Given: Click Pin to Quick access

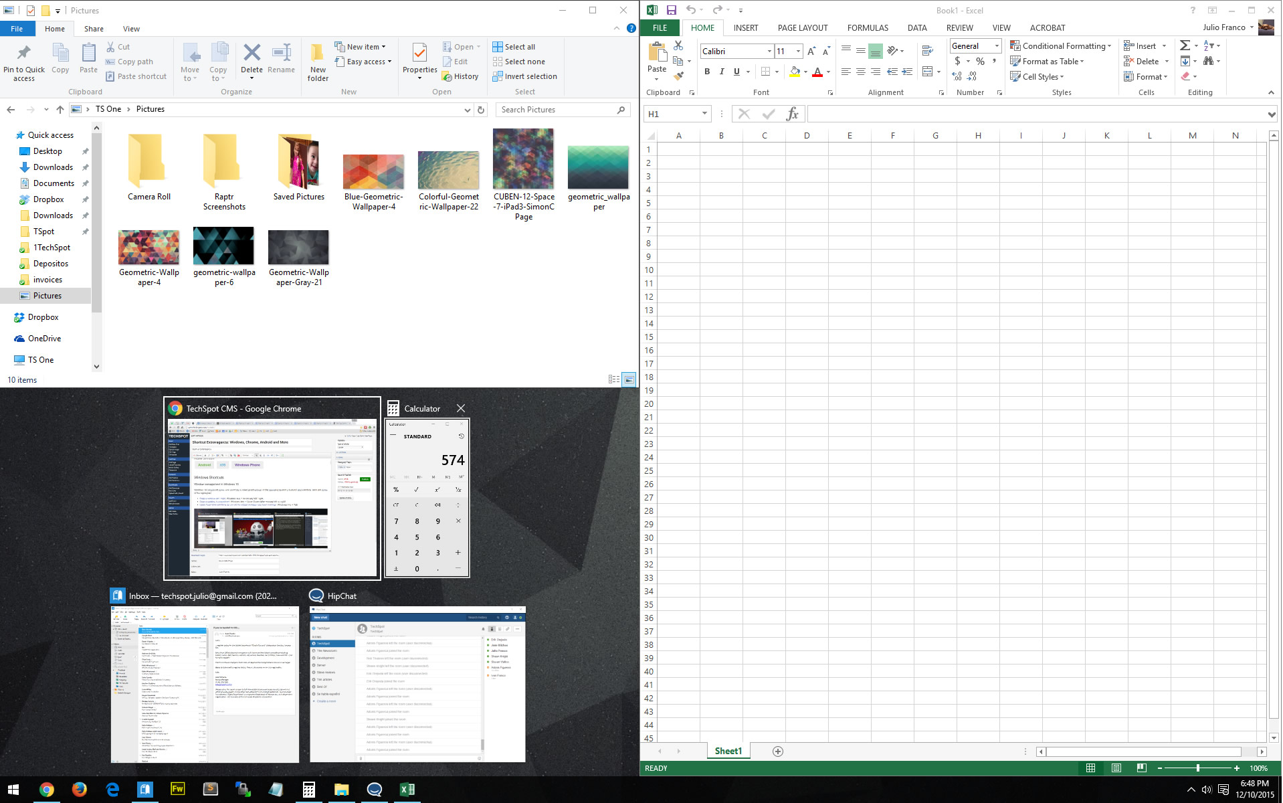Looking at the screenshot, I should pos(23,62).
